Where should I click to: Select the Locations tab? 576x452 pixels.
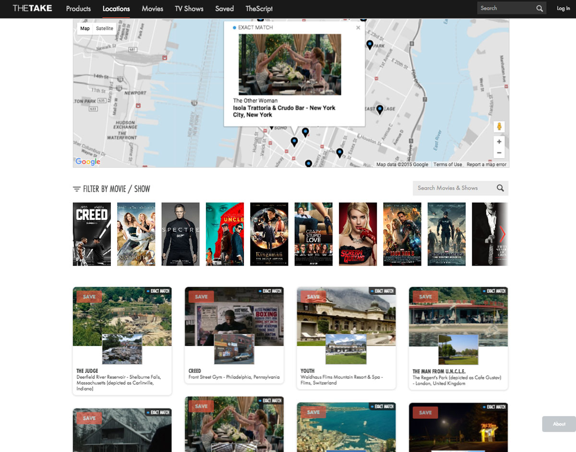click(x=116, y=9)
